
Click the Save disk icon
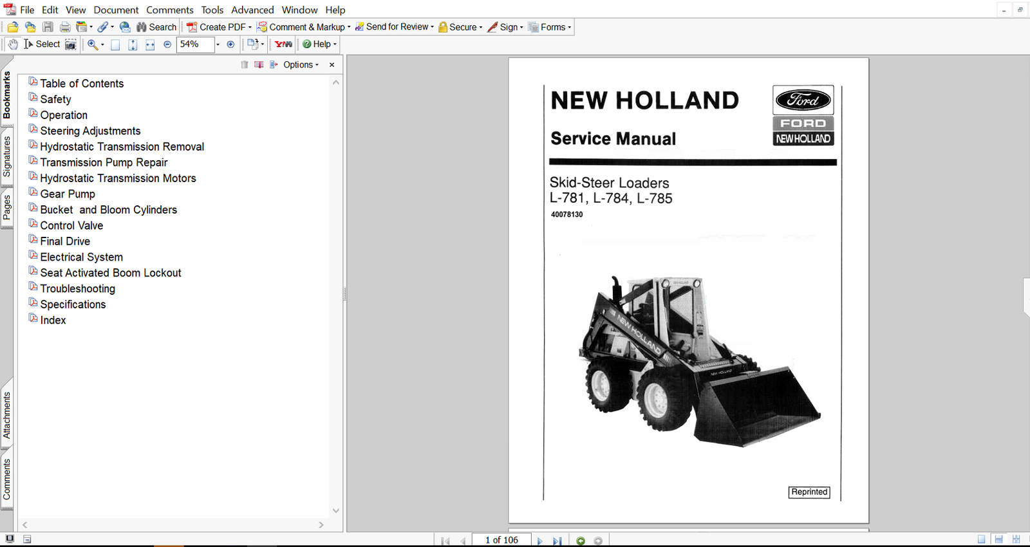point(48,27)
